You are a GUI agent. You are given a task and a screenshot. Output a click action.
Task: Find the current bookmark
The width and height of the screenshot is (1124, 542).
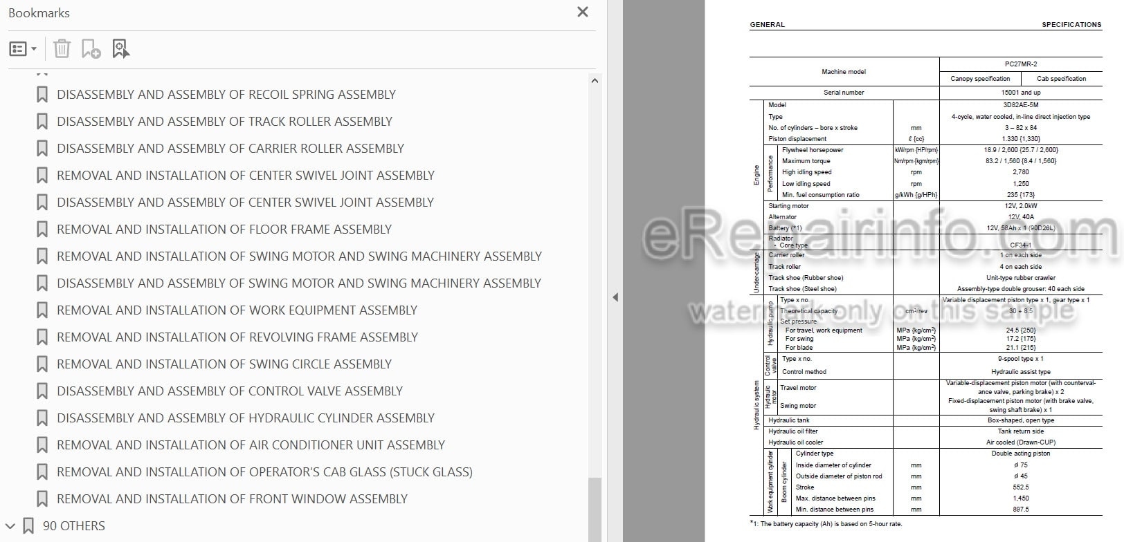(121, 49)
